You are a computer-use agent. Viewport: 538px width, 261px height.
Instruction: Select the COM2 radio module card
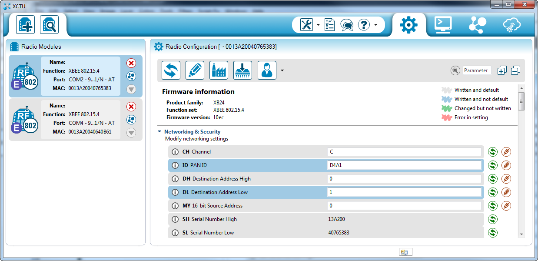(76, 76)
